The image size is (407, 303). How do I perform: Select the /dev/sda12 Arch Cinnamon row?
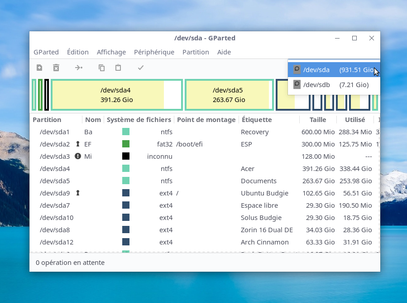[204, 242]
